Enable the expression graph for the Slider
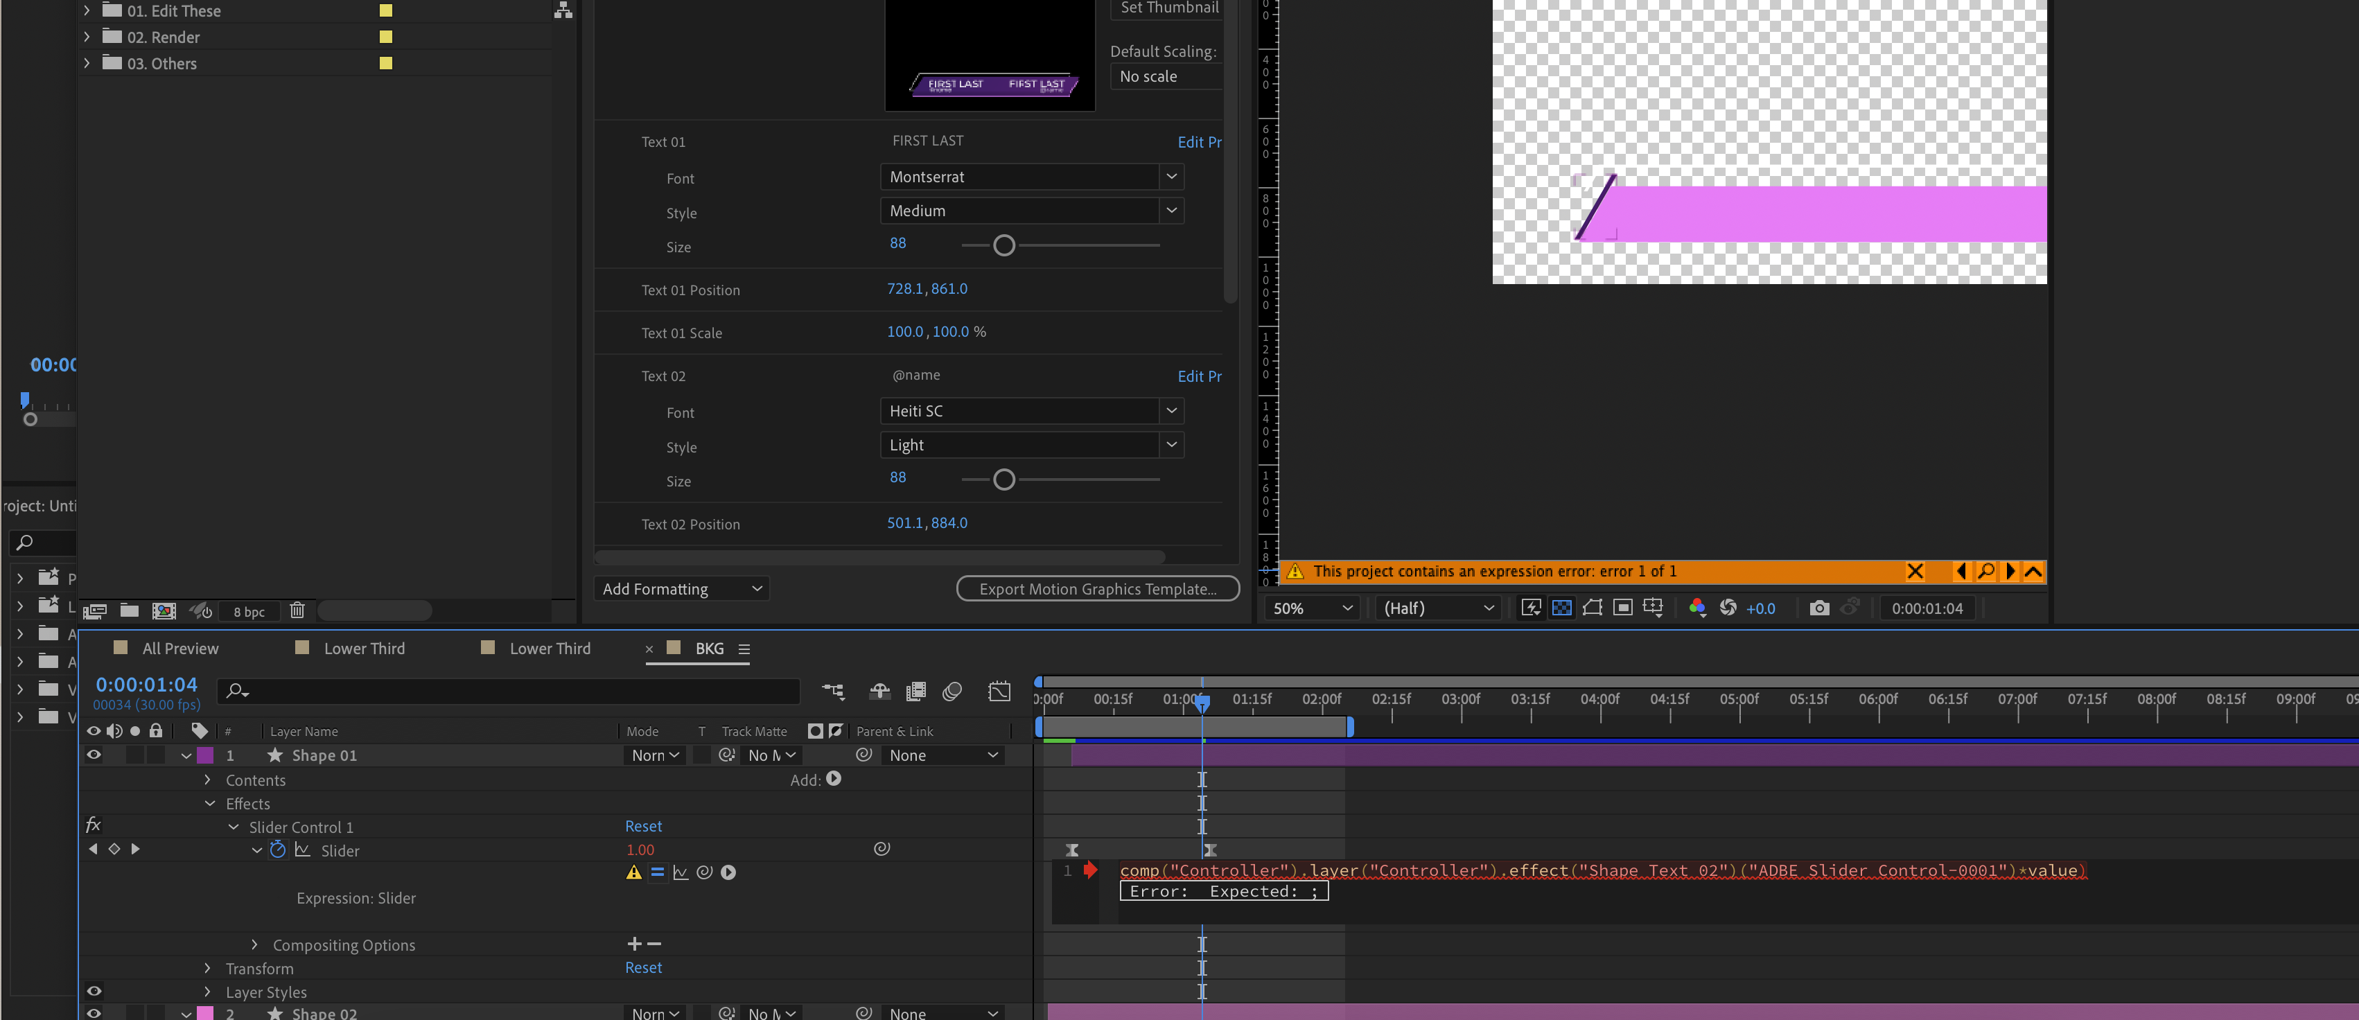The image size is (2359, 1020). click(x=681, y=872)
